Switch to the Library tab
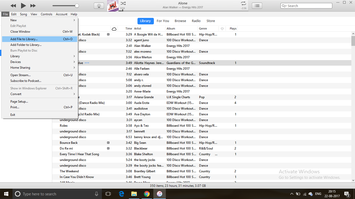The width and height of the screenshot is (355, 199). [145, 21]
